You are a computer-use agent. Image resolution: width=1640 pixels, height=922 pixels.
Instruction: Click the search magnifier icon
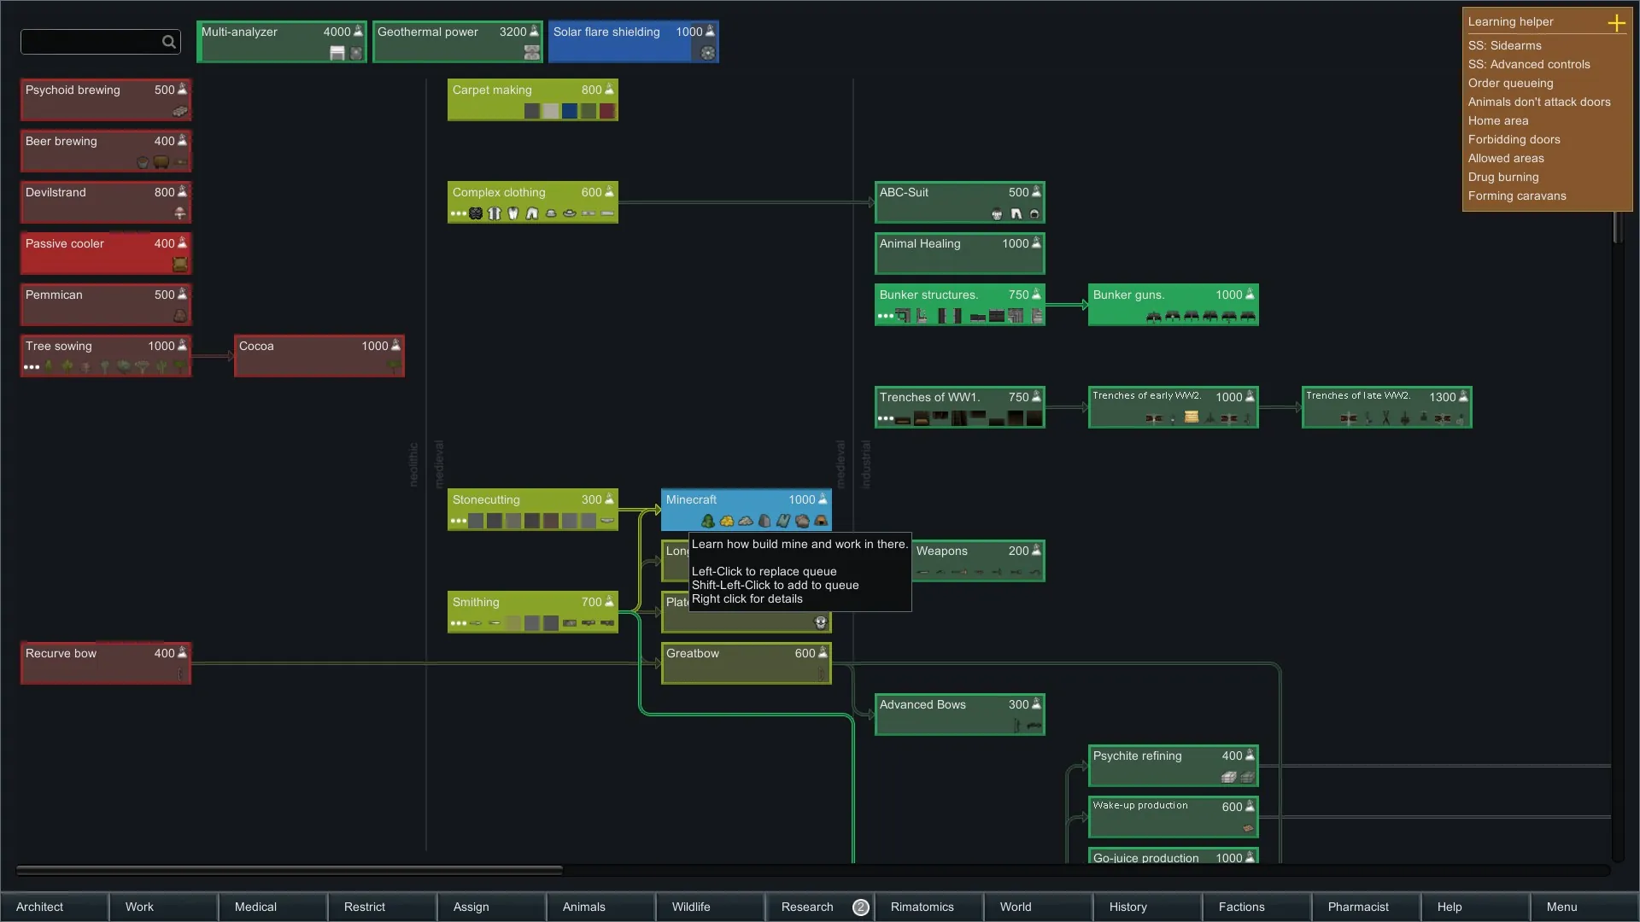(x=168, y=42)
